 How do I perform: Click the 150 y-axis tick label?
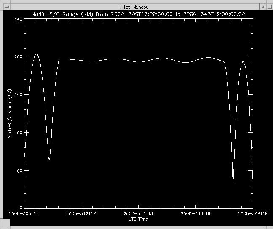(18, 95)
